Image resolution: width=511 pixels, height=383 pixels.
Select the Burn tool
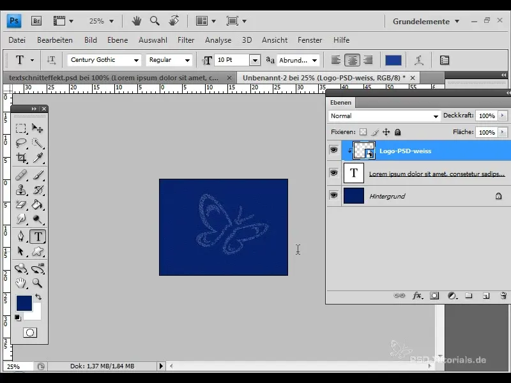tap(38, 219)
